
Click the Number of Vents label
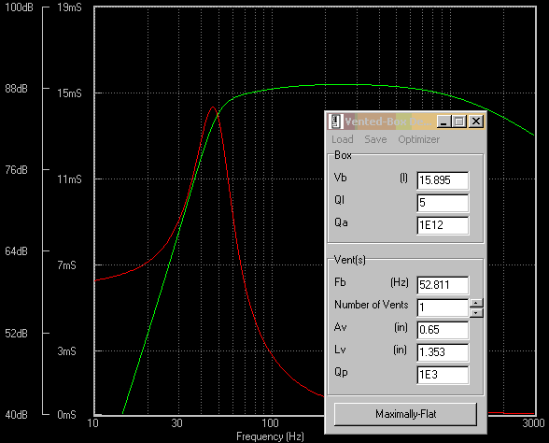pos(372,305)
